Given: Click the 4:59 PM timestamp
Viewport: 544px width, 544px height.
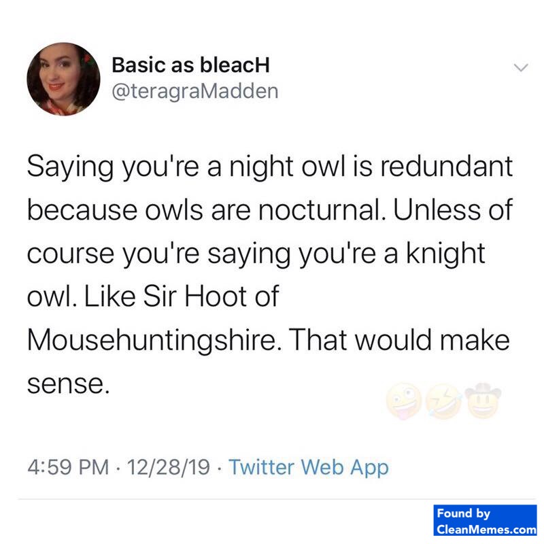Looking at the screenshot, I should (68, 467).
